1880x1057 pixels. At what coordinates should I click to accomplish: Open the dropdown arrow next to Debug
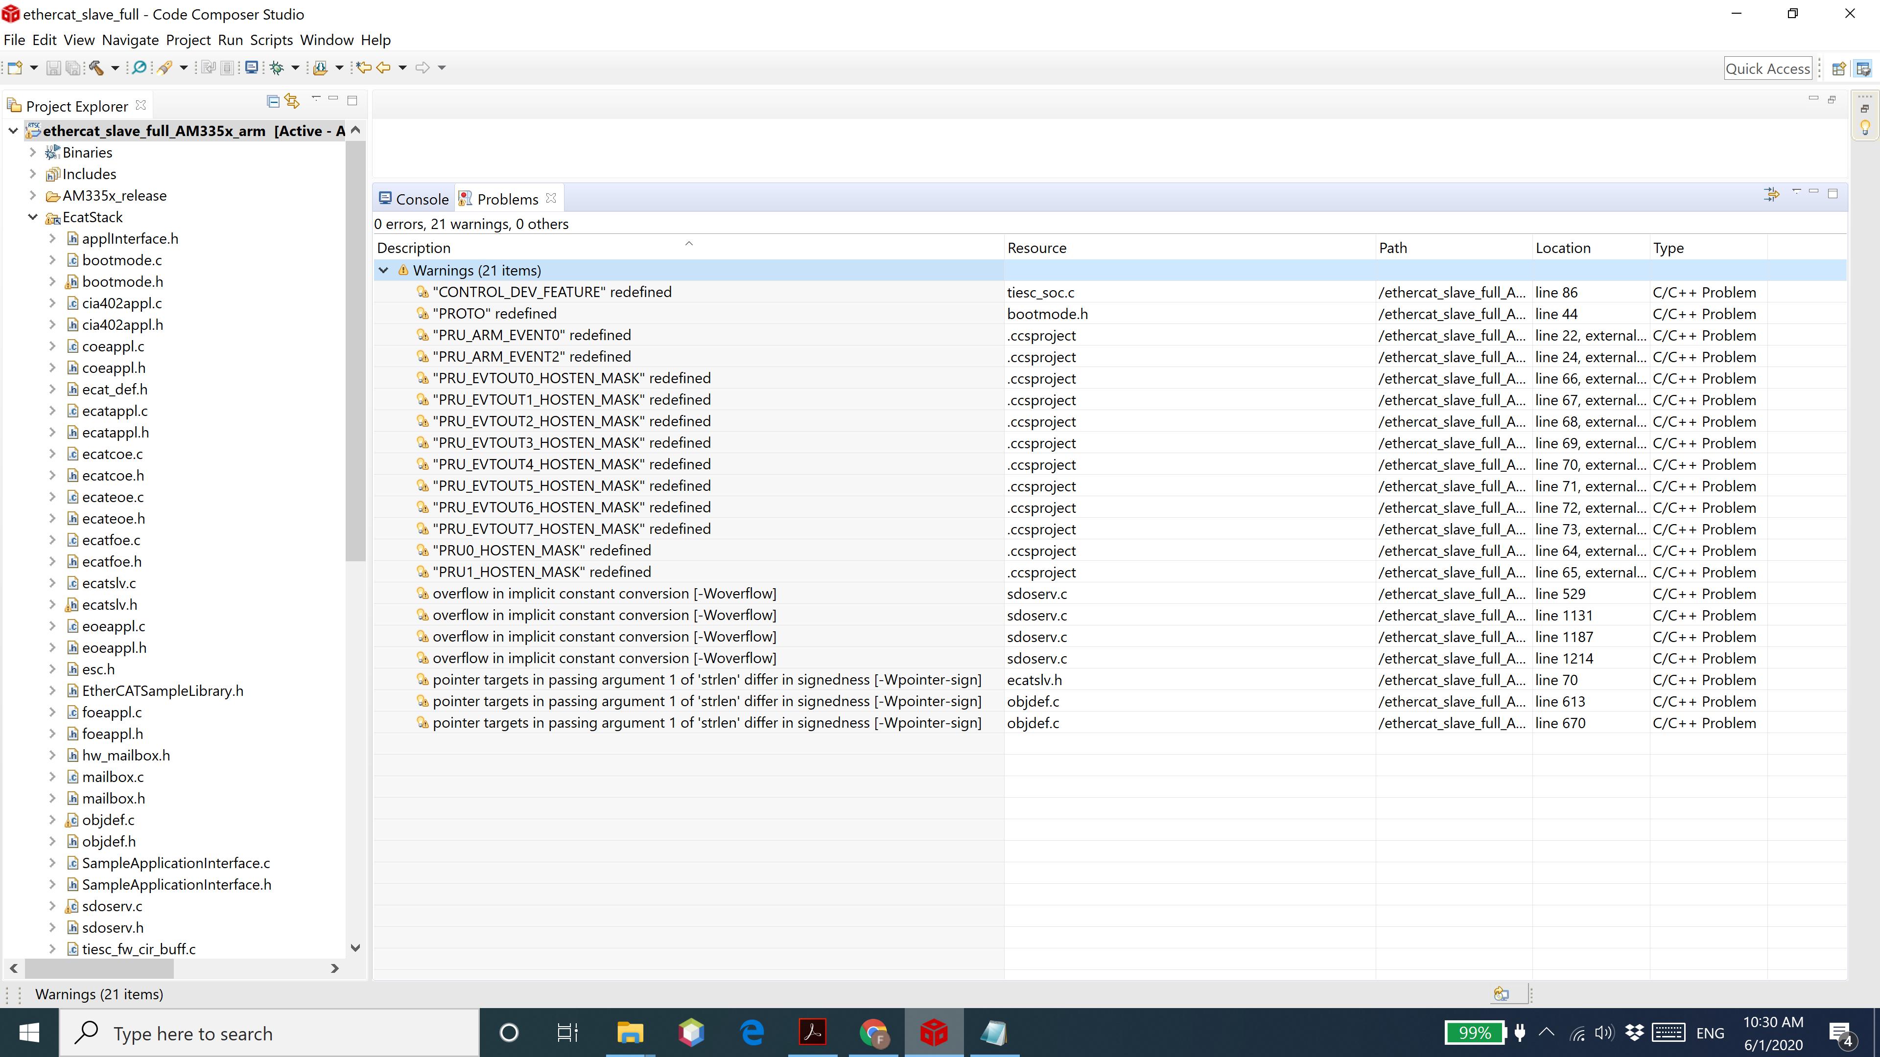(x=296, y=68)
